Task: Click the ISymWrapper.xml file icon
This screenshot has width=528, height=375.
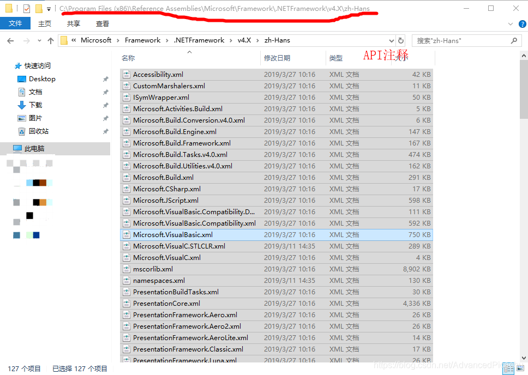Action: click(127, 97)
